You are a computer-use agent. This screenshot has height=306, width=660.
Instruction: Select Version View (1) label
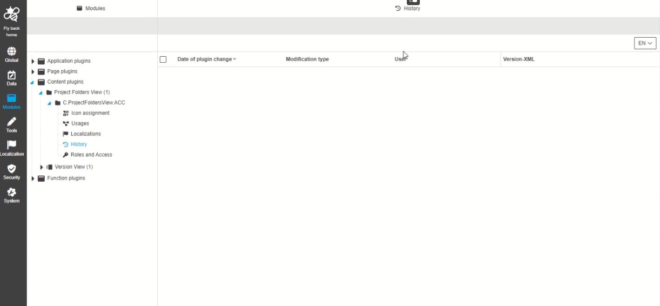pos(74,167)
